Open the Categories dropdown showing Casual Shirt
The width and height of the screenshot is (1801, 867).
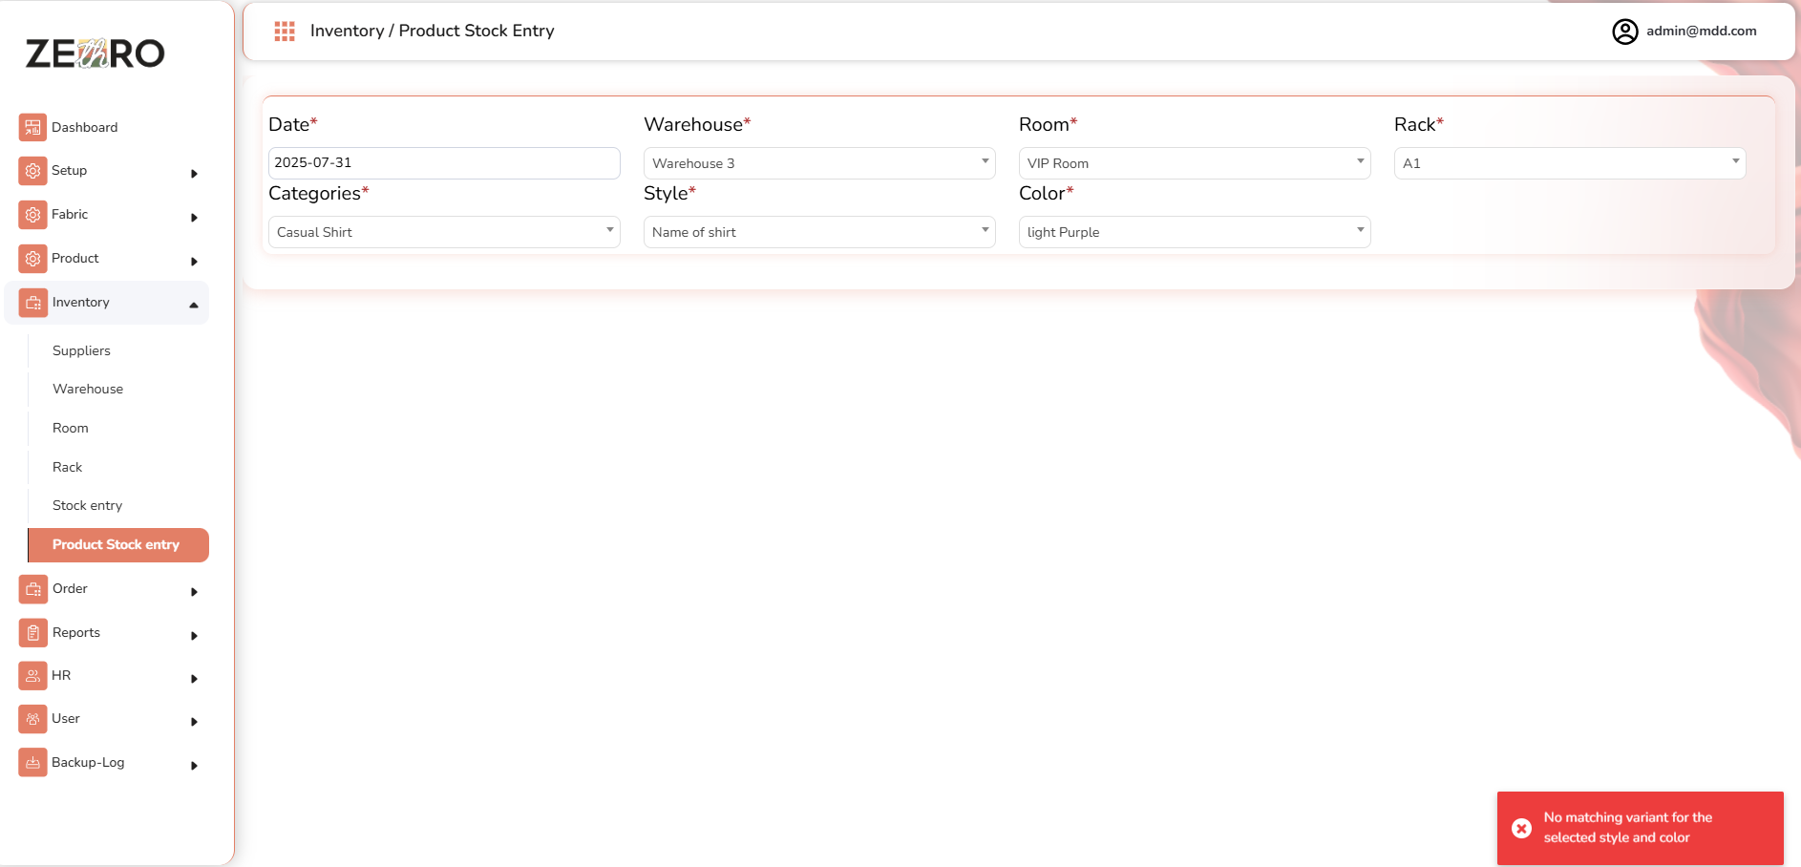(x=444, y=232)
